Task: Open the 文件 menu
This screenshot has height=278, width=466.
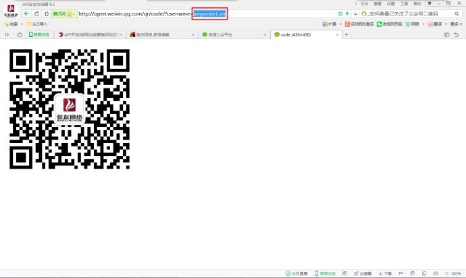Action: [x=365, y=4]
